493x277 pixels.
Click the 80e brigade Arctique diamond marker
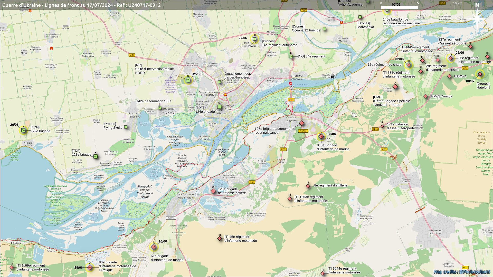[x=89, y=268]
